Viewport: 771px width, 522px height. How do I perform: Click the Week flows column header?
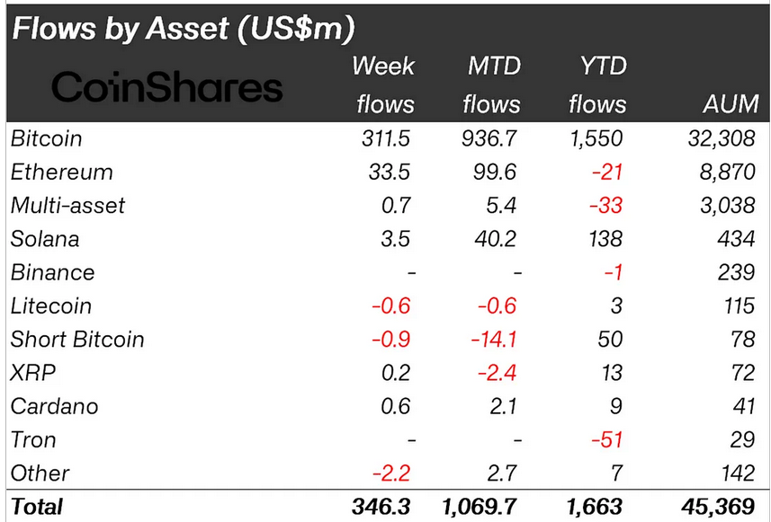point(383,85)
